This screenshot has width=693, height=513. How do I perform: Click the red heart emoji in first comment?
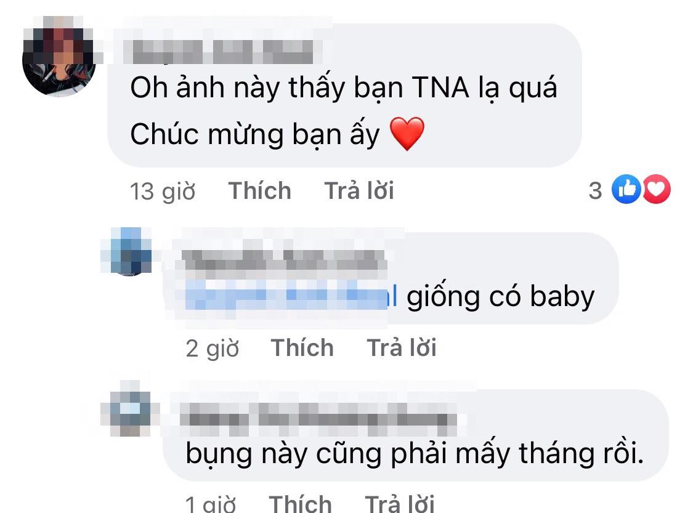tap(407, 134)
